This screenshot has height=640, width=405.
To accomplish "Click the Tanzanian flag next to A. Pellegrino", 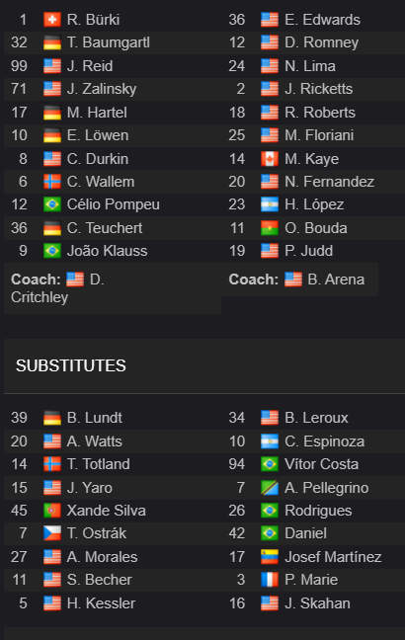I will click(270, 488).
